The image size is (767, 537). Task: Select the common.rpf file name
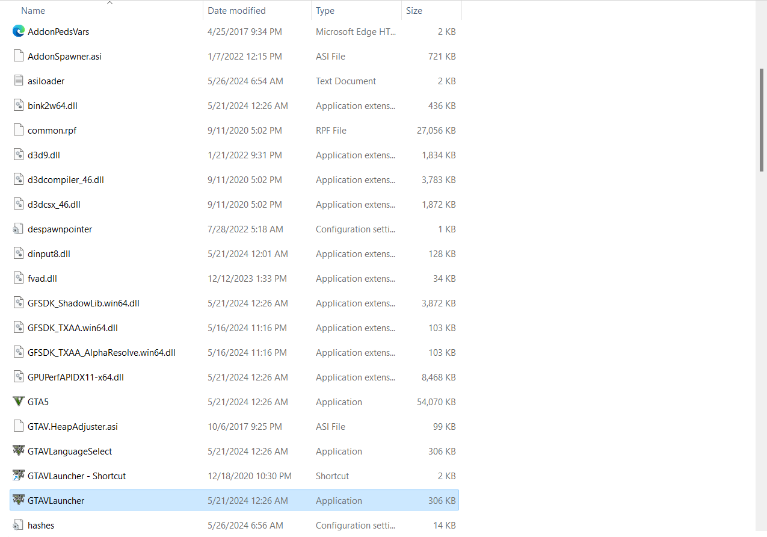[x=52, y=130]
